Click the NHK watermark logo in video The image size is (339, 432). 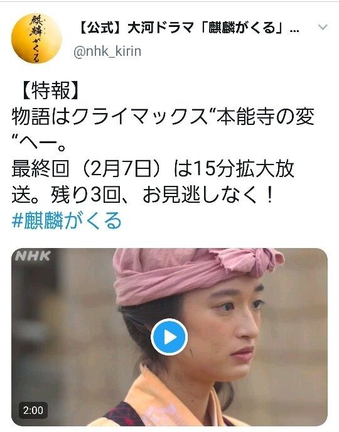[33, 256]
